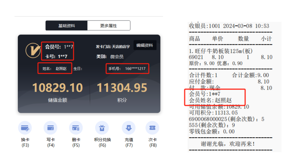Click the 积分 label under 11304.95

tap(122, 100)
